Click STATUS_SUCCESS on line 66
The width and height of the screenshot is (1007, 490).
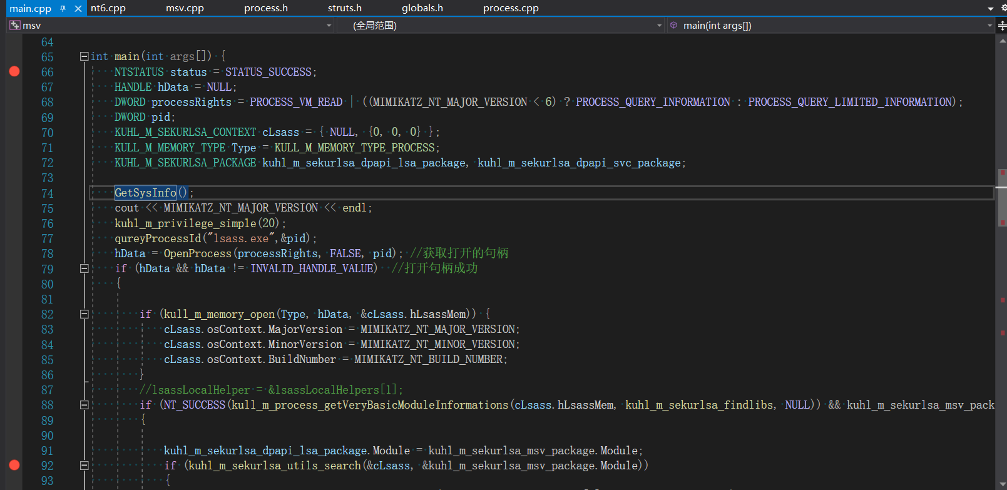click(269, 72)
